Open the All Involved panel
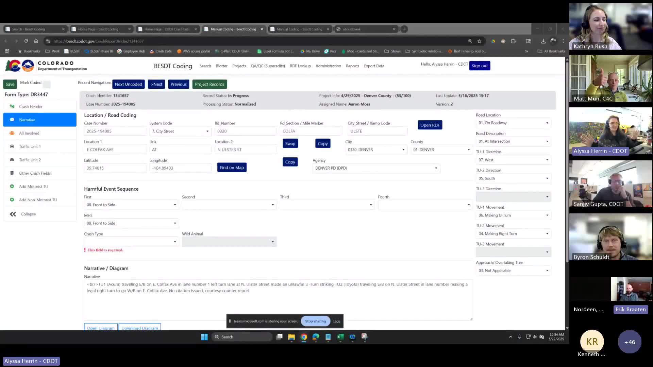 pos(29,133)
